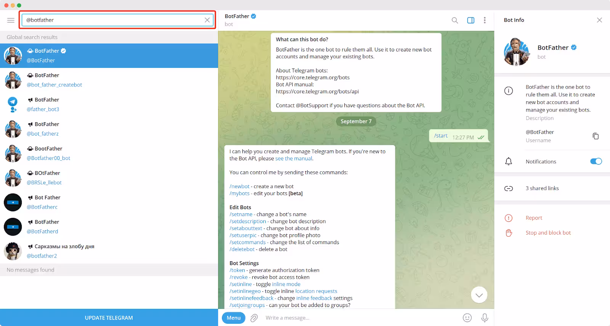
Task: Toggle the Notifications switch
Action: click(x=596, y=161)
